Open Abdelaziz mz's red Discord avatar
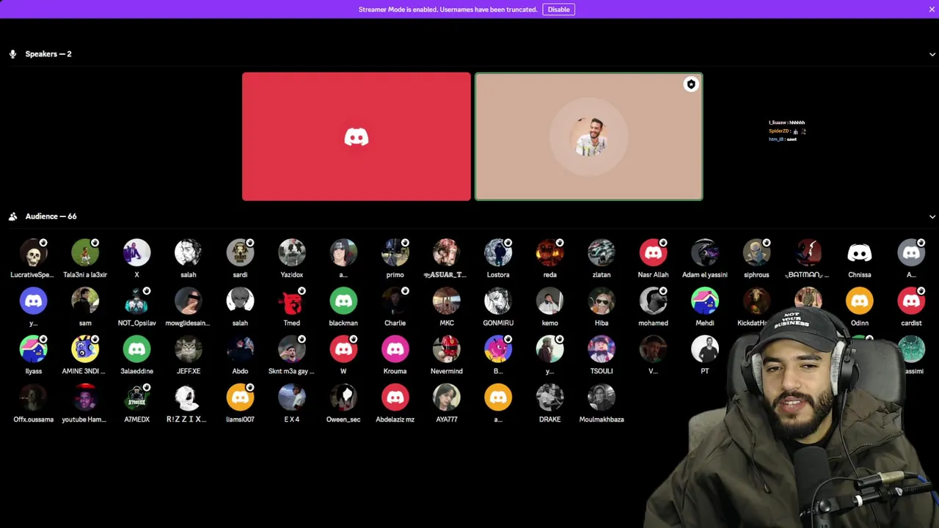 [395, 398]
